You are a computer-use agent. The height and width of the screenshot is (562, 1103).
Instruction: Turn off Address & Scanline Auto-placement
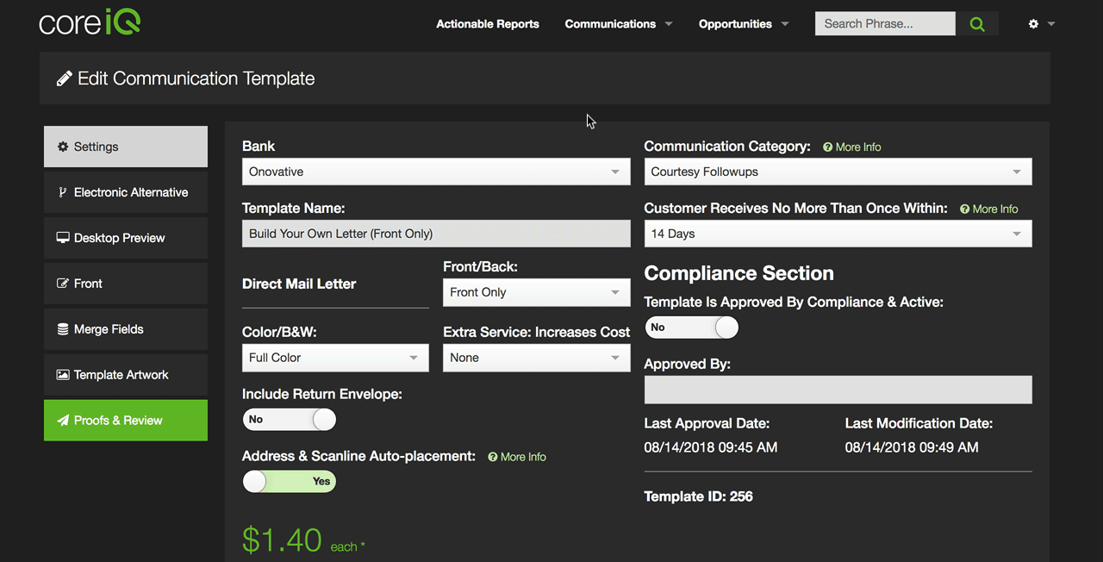pyautogui.click(x=290, y=482)
